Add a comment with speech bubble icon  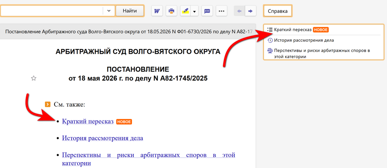207,11
